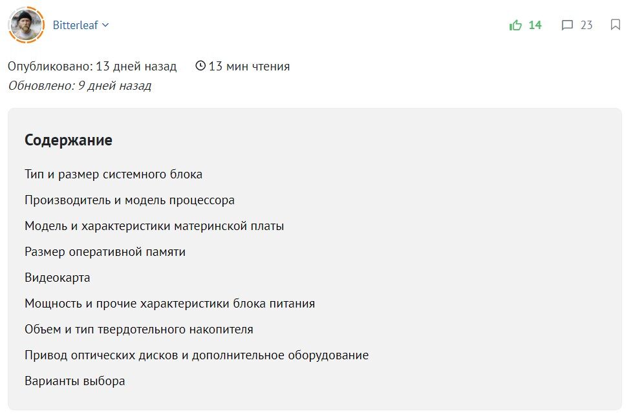The width and height of the screenshot is (644, 420).
Task: Open the Bitterleaf author profile link
Action: tap(76, 25)
